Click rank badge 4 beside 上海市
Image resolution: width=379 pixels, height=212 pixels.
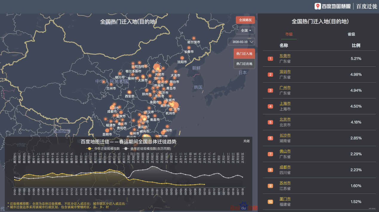271,106
